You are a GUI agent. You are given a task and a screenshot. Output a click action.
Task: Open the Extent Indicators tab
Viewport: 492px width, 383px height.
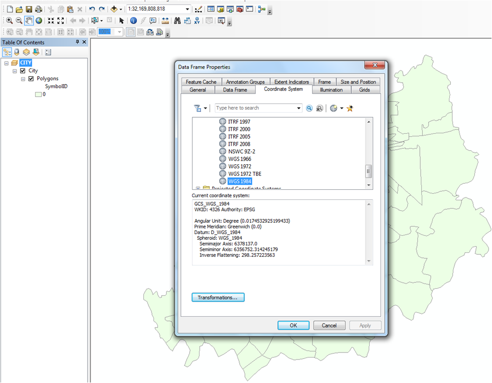[291, 82]
